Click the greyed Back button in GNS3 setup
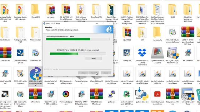 point(83,73)
